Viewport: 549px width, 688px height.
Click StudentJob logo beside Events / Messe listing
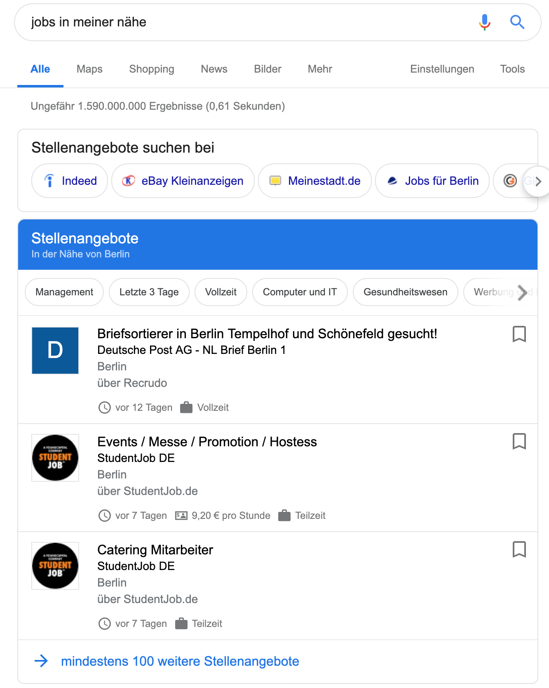(x=55, y=458)
